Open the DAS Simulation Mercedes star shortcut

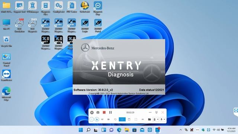[19, 25]
